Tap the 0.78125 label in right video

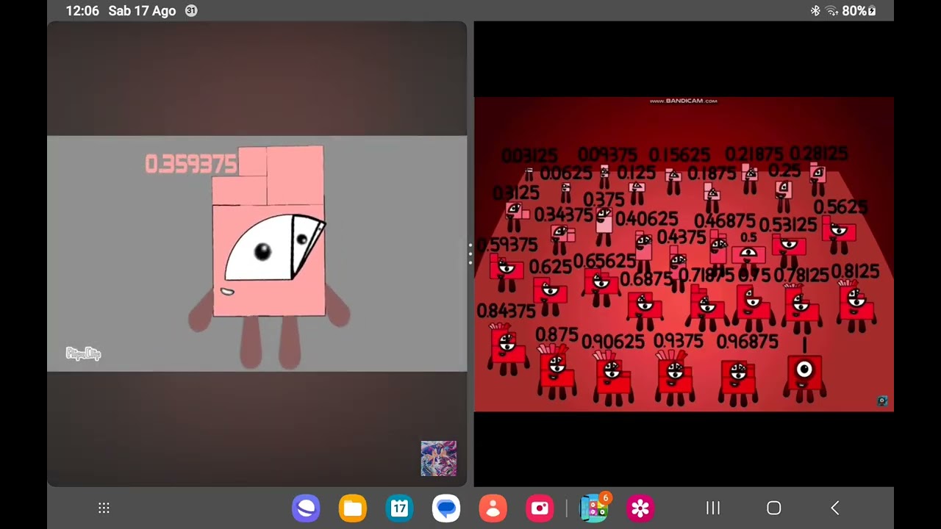click(x=801, y=275)
